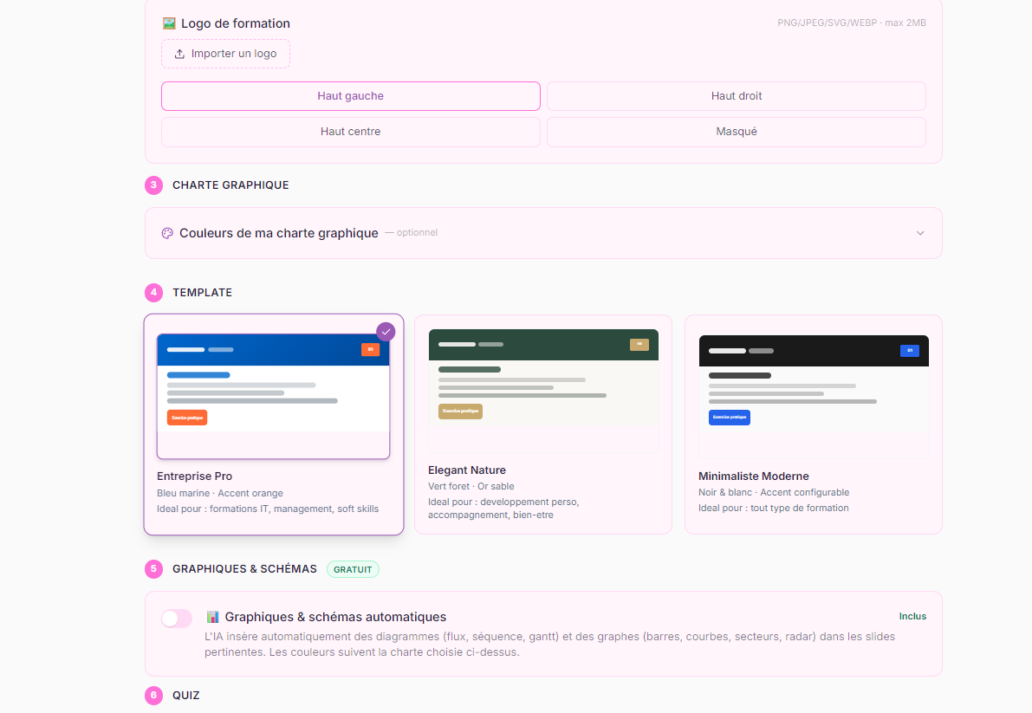Click the Inclus label

click(x=912, y=616)
